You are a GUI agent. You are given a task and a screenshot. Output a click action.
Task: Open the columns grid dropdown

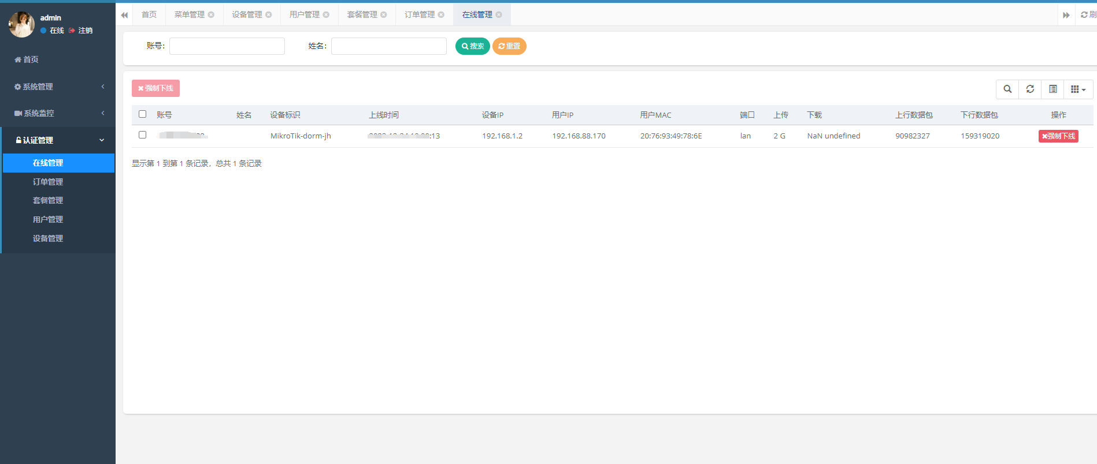[1079, 89]
